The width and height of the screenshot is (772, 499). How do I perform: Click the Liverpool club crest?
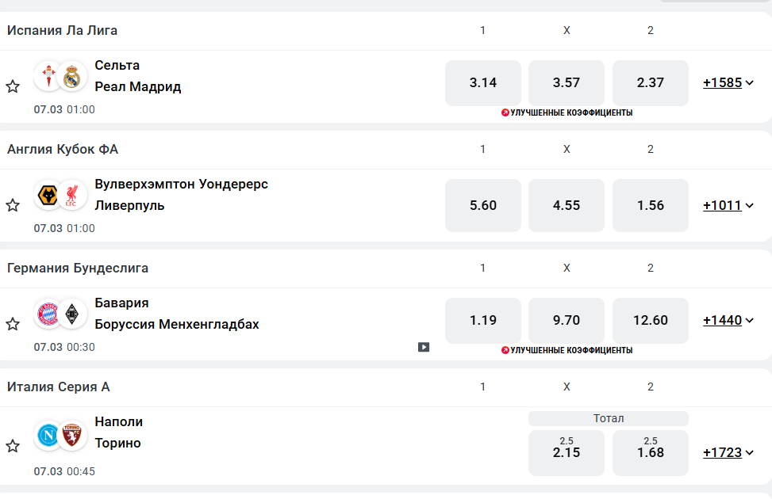click(x=73, y=195)
